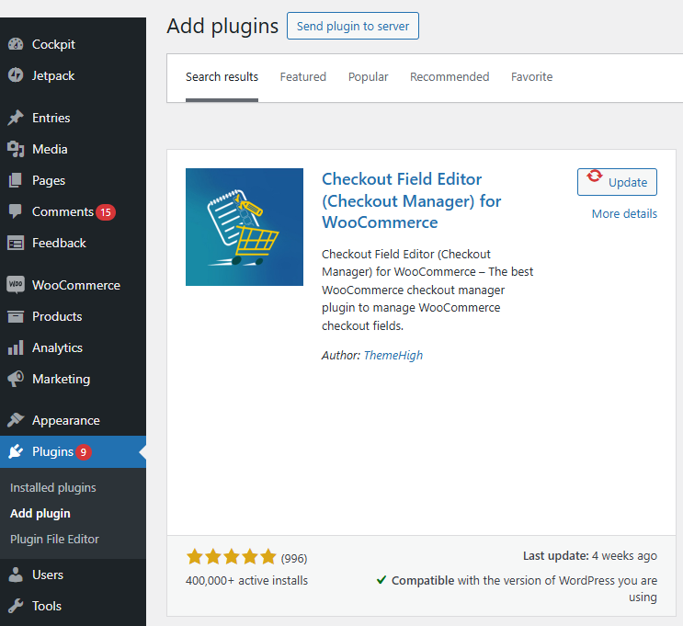The width and height of the screenshot is (683, 626).
Task: Click the WooCommerce Woo logo icon
Action: pyautogui.click(x=16, y=285)
